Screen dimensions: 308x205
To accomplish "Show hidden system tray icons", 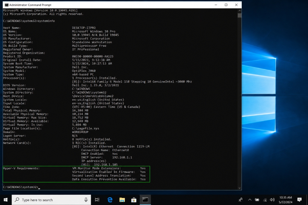I will [250, 200].
